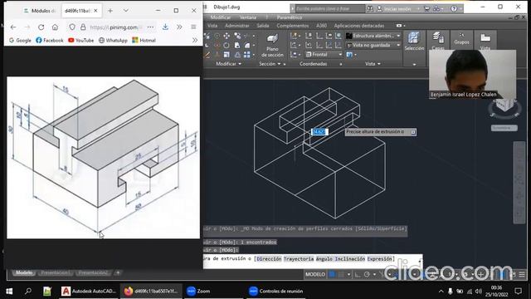Choose Inclinación option in command line

[350, 258]
